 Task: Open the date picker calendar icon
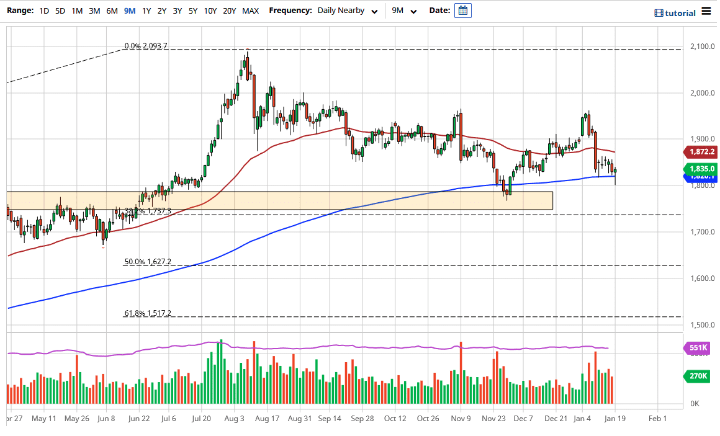click(462, 10)
